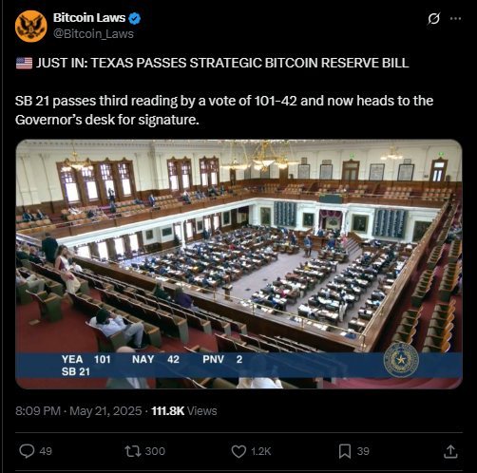Screen dimensions: 477x473
Task: Click the 49 replies count
Action: point(46,451)
